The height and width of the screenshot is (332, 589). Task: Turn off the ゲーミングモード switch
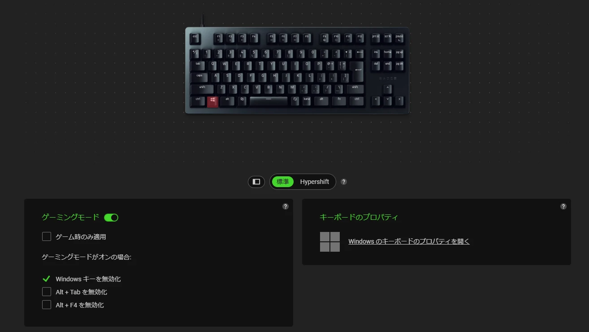point(111,218)
